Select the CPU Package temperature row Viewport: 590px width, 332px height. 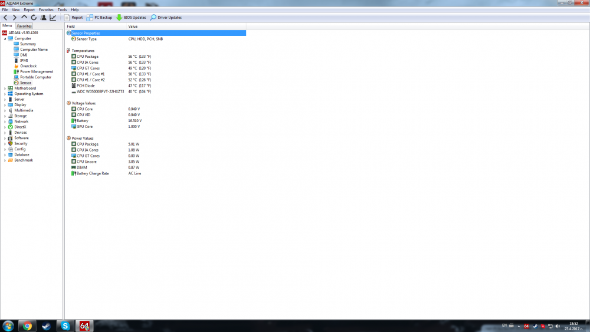(x=156, y=57)
